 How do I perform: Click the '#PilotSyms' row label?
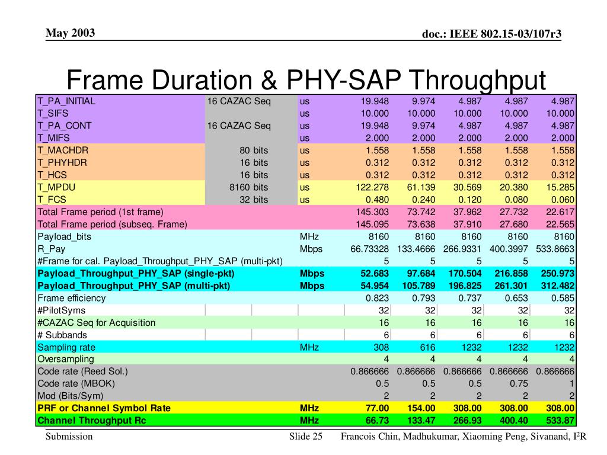pyautogui.click(x=61, y=310)
